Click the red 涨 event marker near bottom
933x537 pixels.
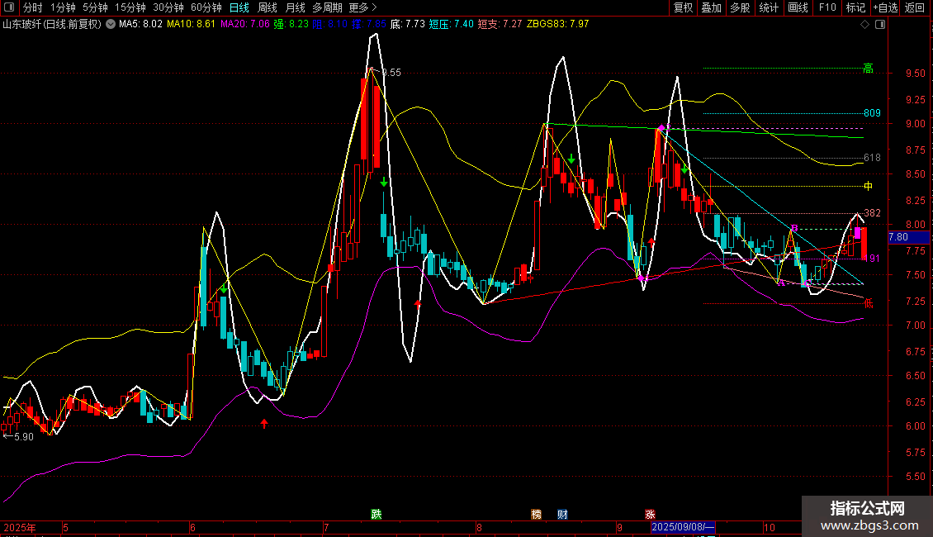(651, 514)
